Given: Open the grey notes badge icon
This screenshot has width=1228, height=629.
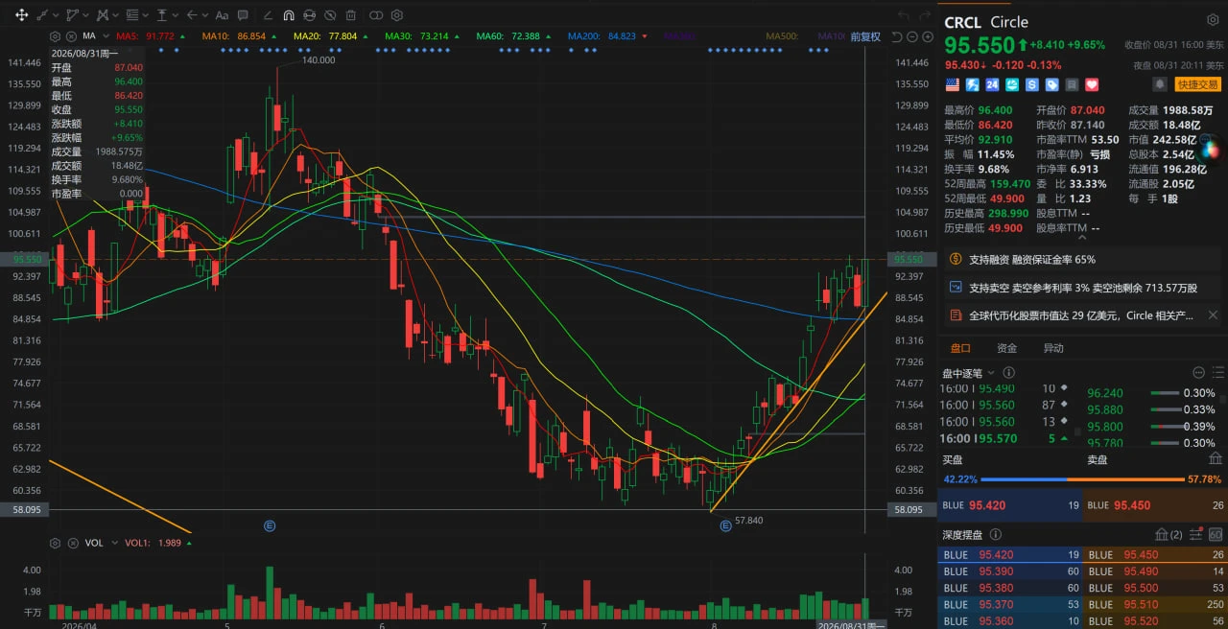Looking at the screenshot, I should [x=1073, y=84].
